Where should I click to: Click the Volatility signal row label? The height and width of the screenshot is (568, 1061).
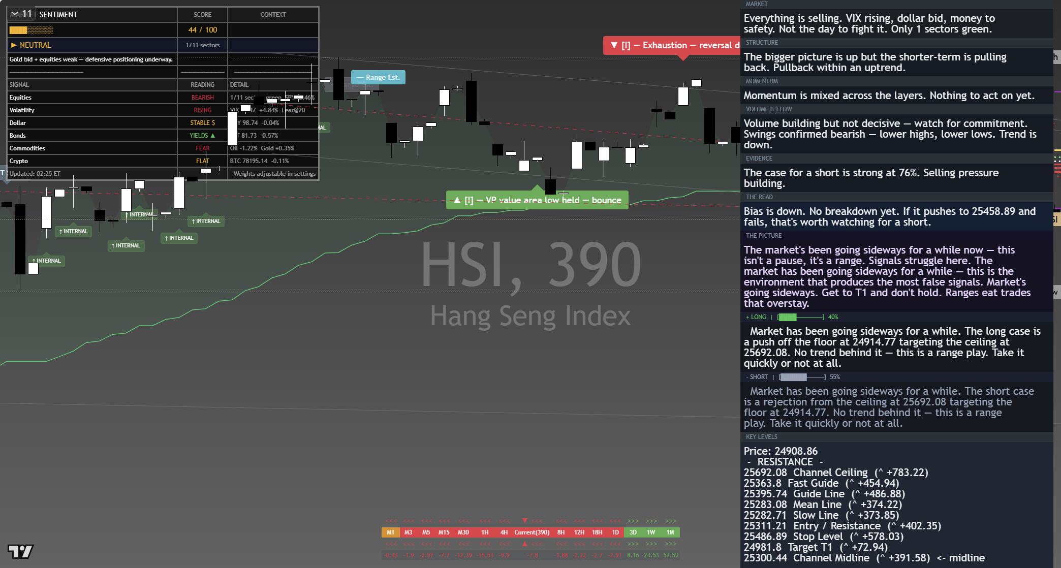click(22, 110)
